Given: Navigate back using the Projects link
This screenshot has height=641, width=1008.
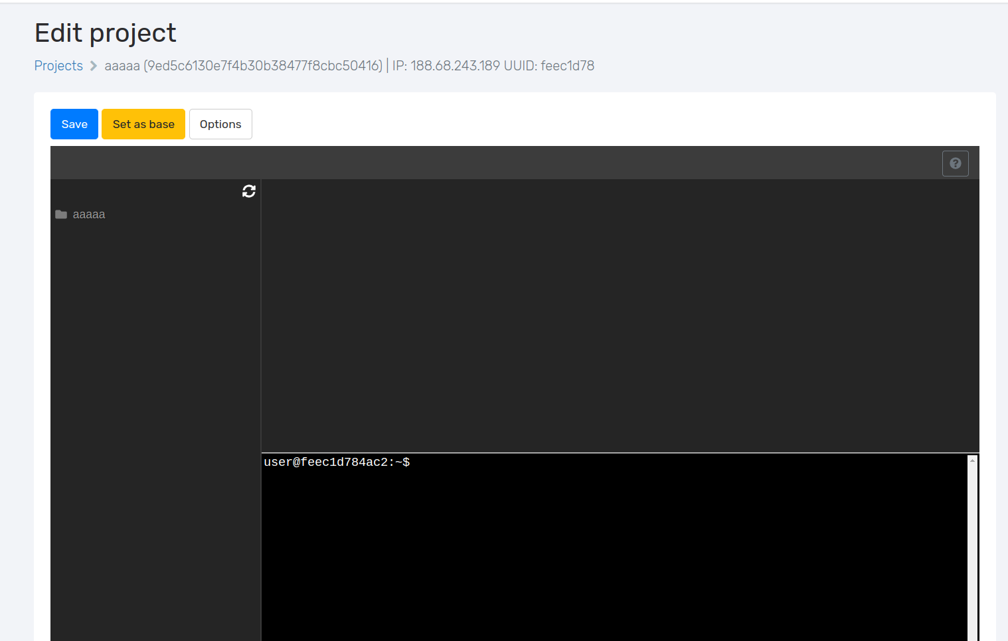Looking at the screenshot, I should tap(58, 66).
